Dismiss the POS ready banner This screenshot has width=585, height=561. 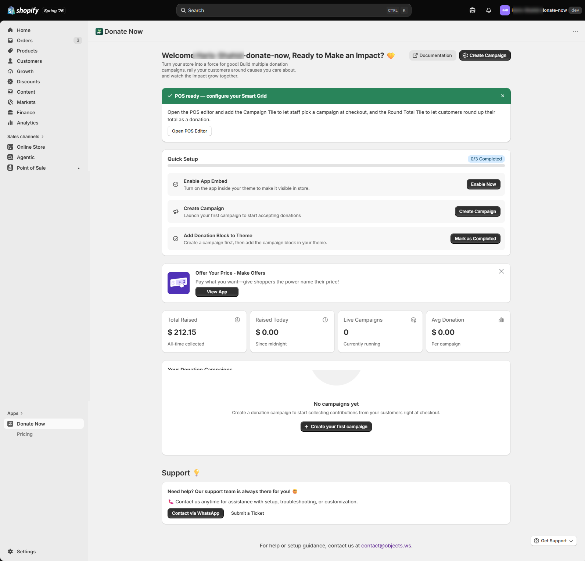pyautogui.click(x=503, y=96)
